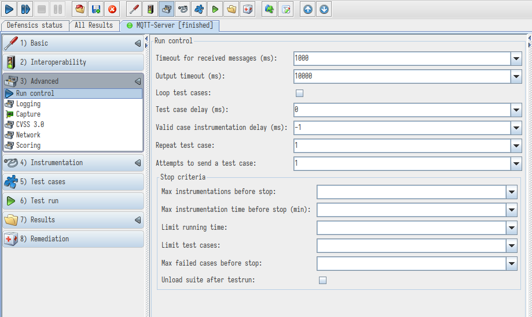Image resolution: width=532 pixels, height=317 pixels.
Task: Open the 1) Basic section
Action: 74,43
